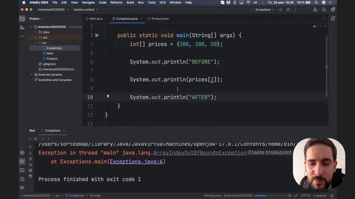Open IDE settings gear icon
The image size is (355, 199).
click(333, 10)
